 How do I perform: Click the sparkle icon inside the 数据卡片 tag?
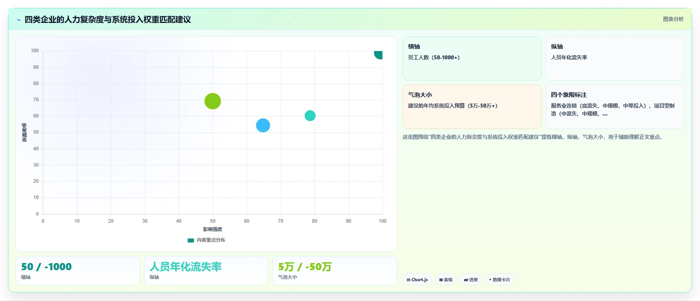point(490,280)
